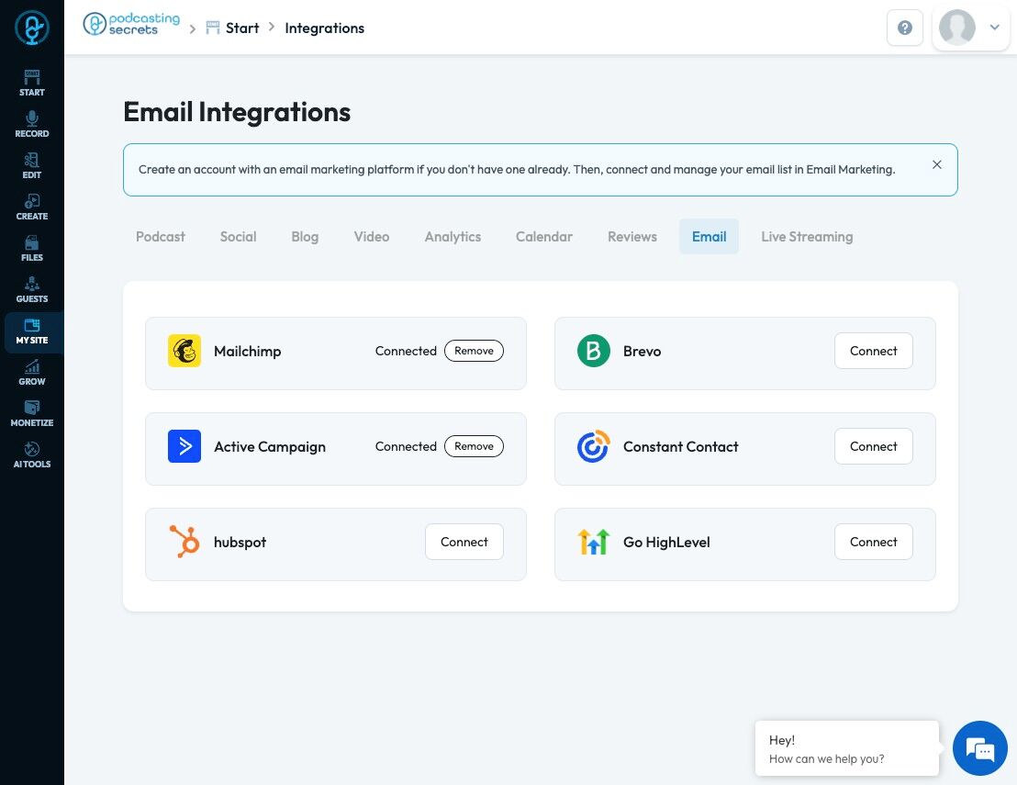This screenshot has height=785, width=1017.
Task: Click Integrations in the breadcrumb
Action: click(324, 28)
